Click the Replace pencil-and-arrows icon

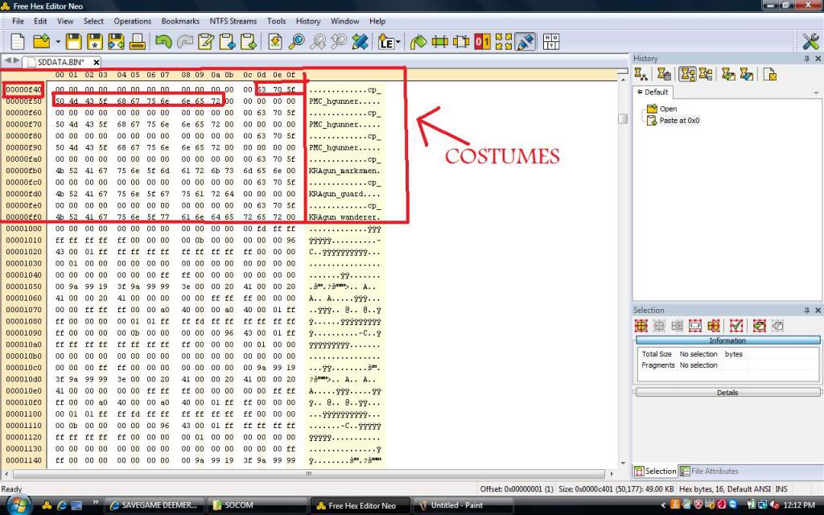tap(360, 42)
